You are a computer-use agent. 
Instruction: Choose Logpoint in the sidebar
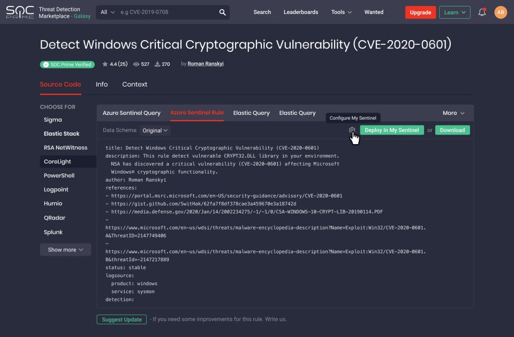point(56,190)
